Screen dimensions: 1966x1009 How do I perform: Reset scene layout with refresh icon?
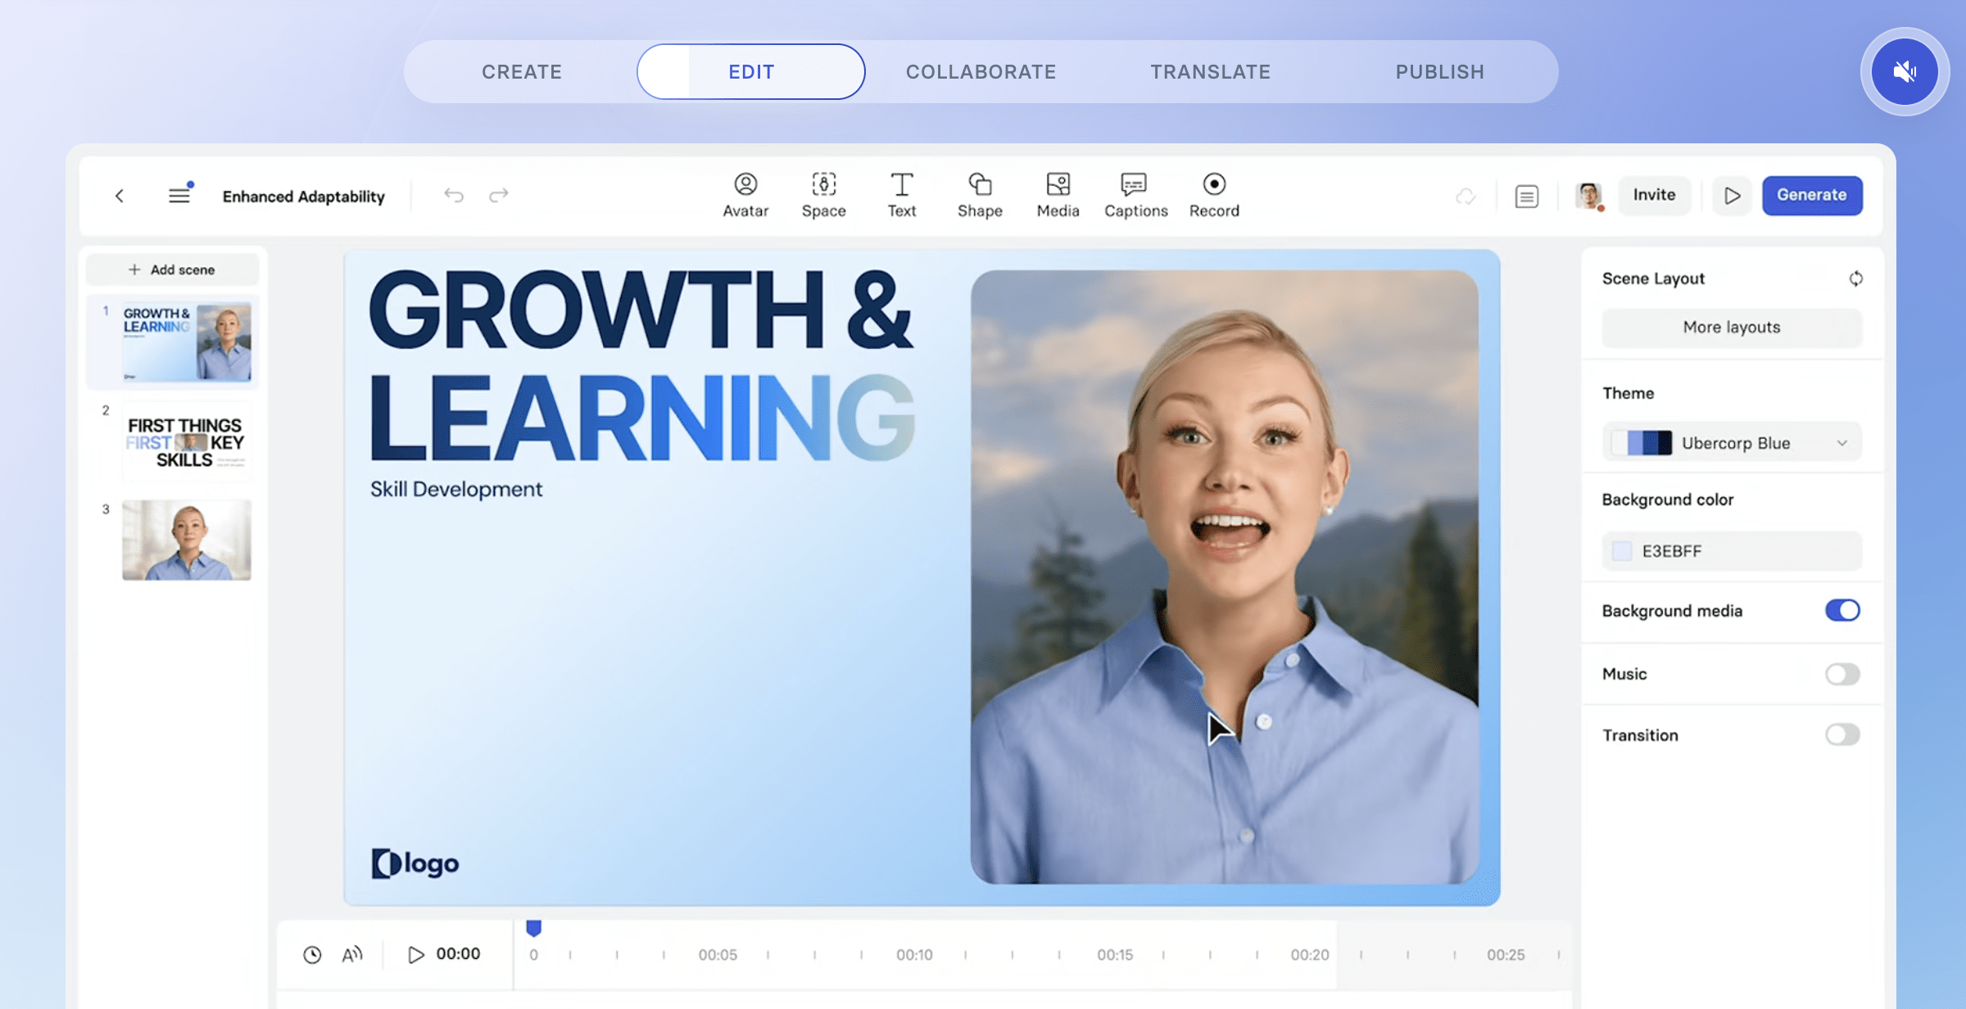[x=1855, y=278]
